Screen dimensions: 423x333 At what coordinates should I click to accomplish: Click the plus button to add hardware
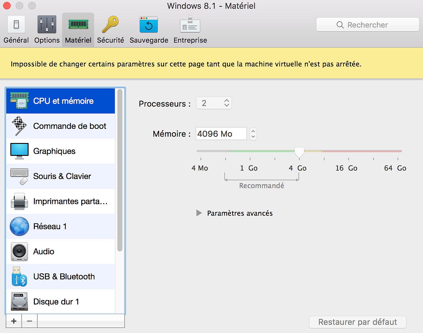tap(14, 321)
